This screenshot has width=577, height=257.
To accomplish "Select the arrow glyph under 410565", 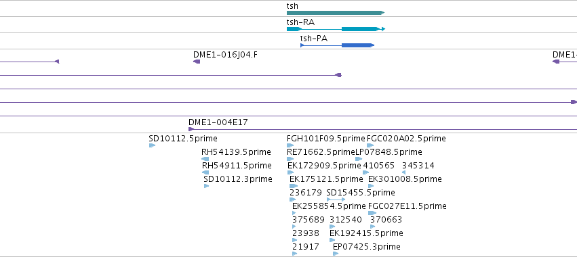I will tap(365, 172).
